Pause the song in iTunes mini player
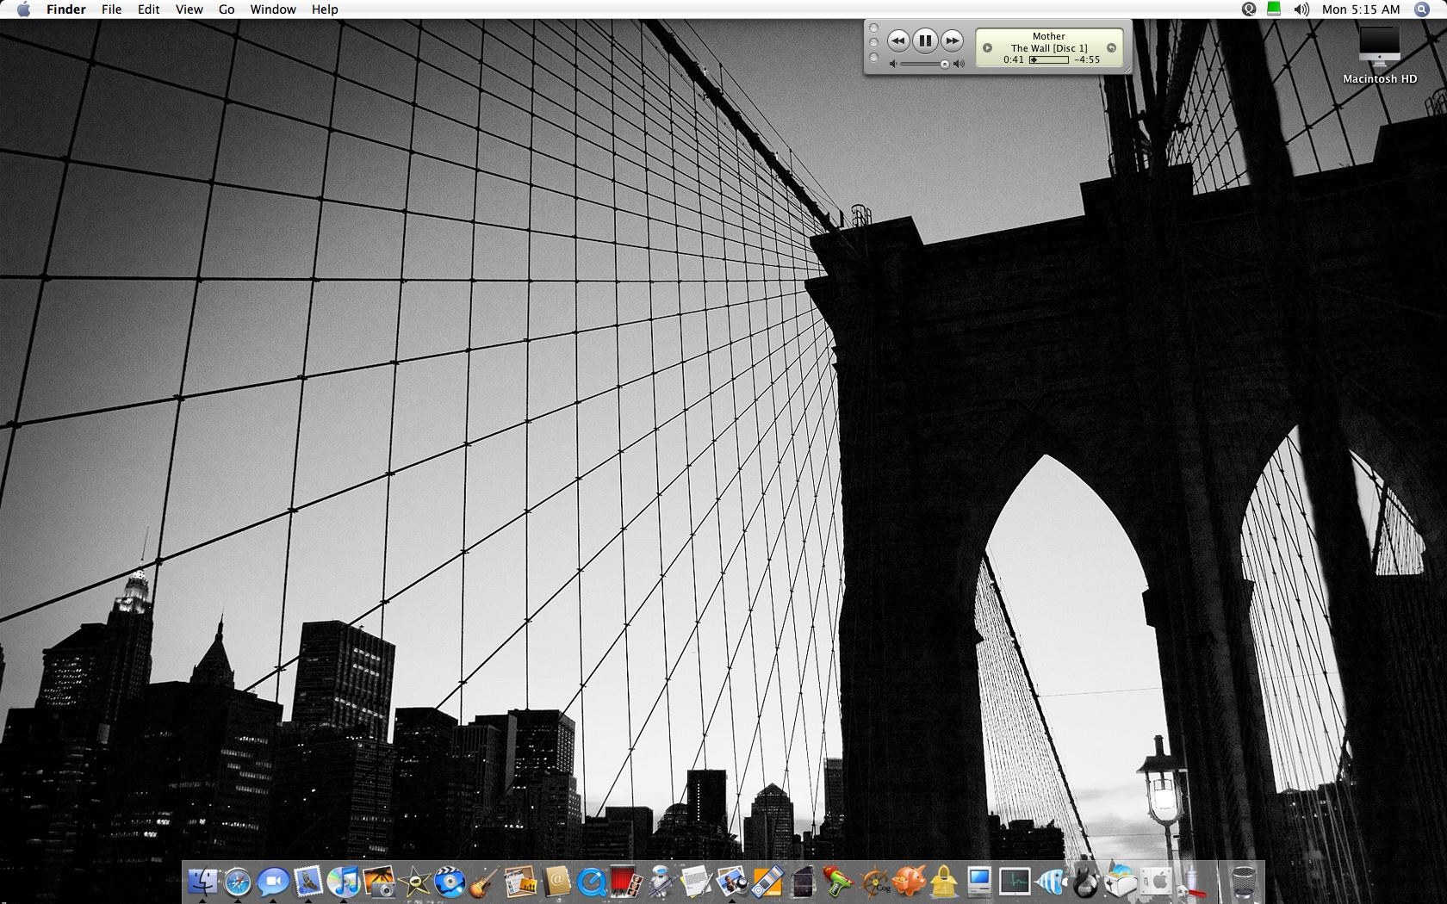 coord(925,40)
